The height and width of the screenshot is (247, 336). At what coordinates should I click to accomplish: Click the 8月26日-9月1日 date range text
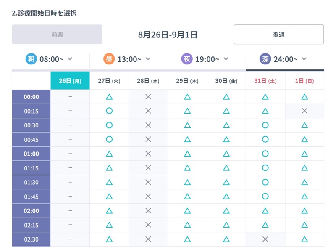(x=168, y=35)
